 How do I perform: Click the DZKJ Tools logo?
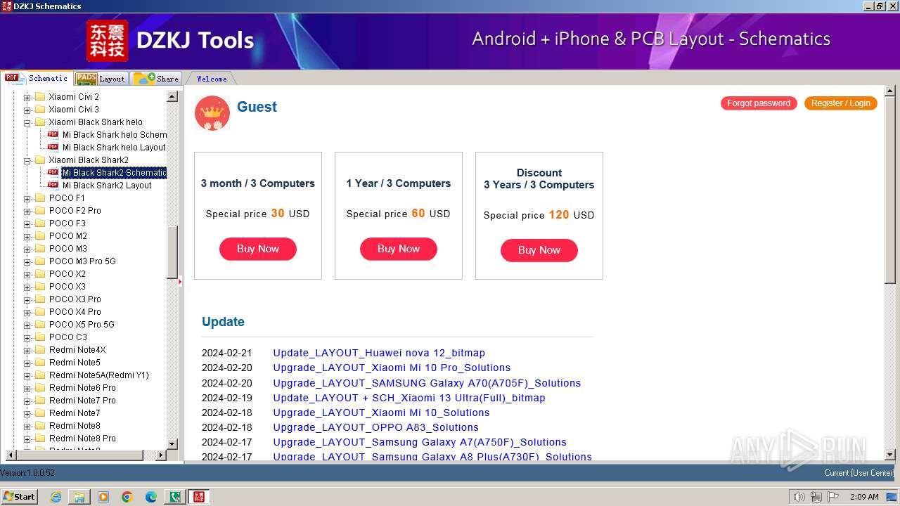tap(107, 40)
